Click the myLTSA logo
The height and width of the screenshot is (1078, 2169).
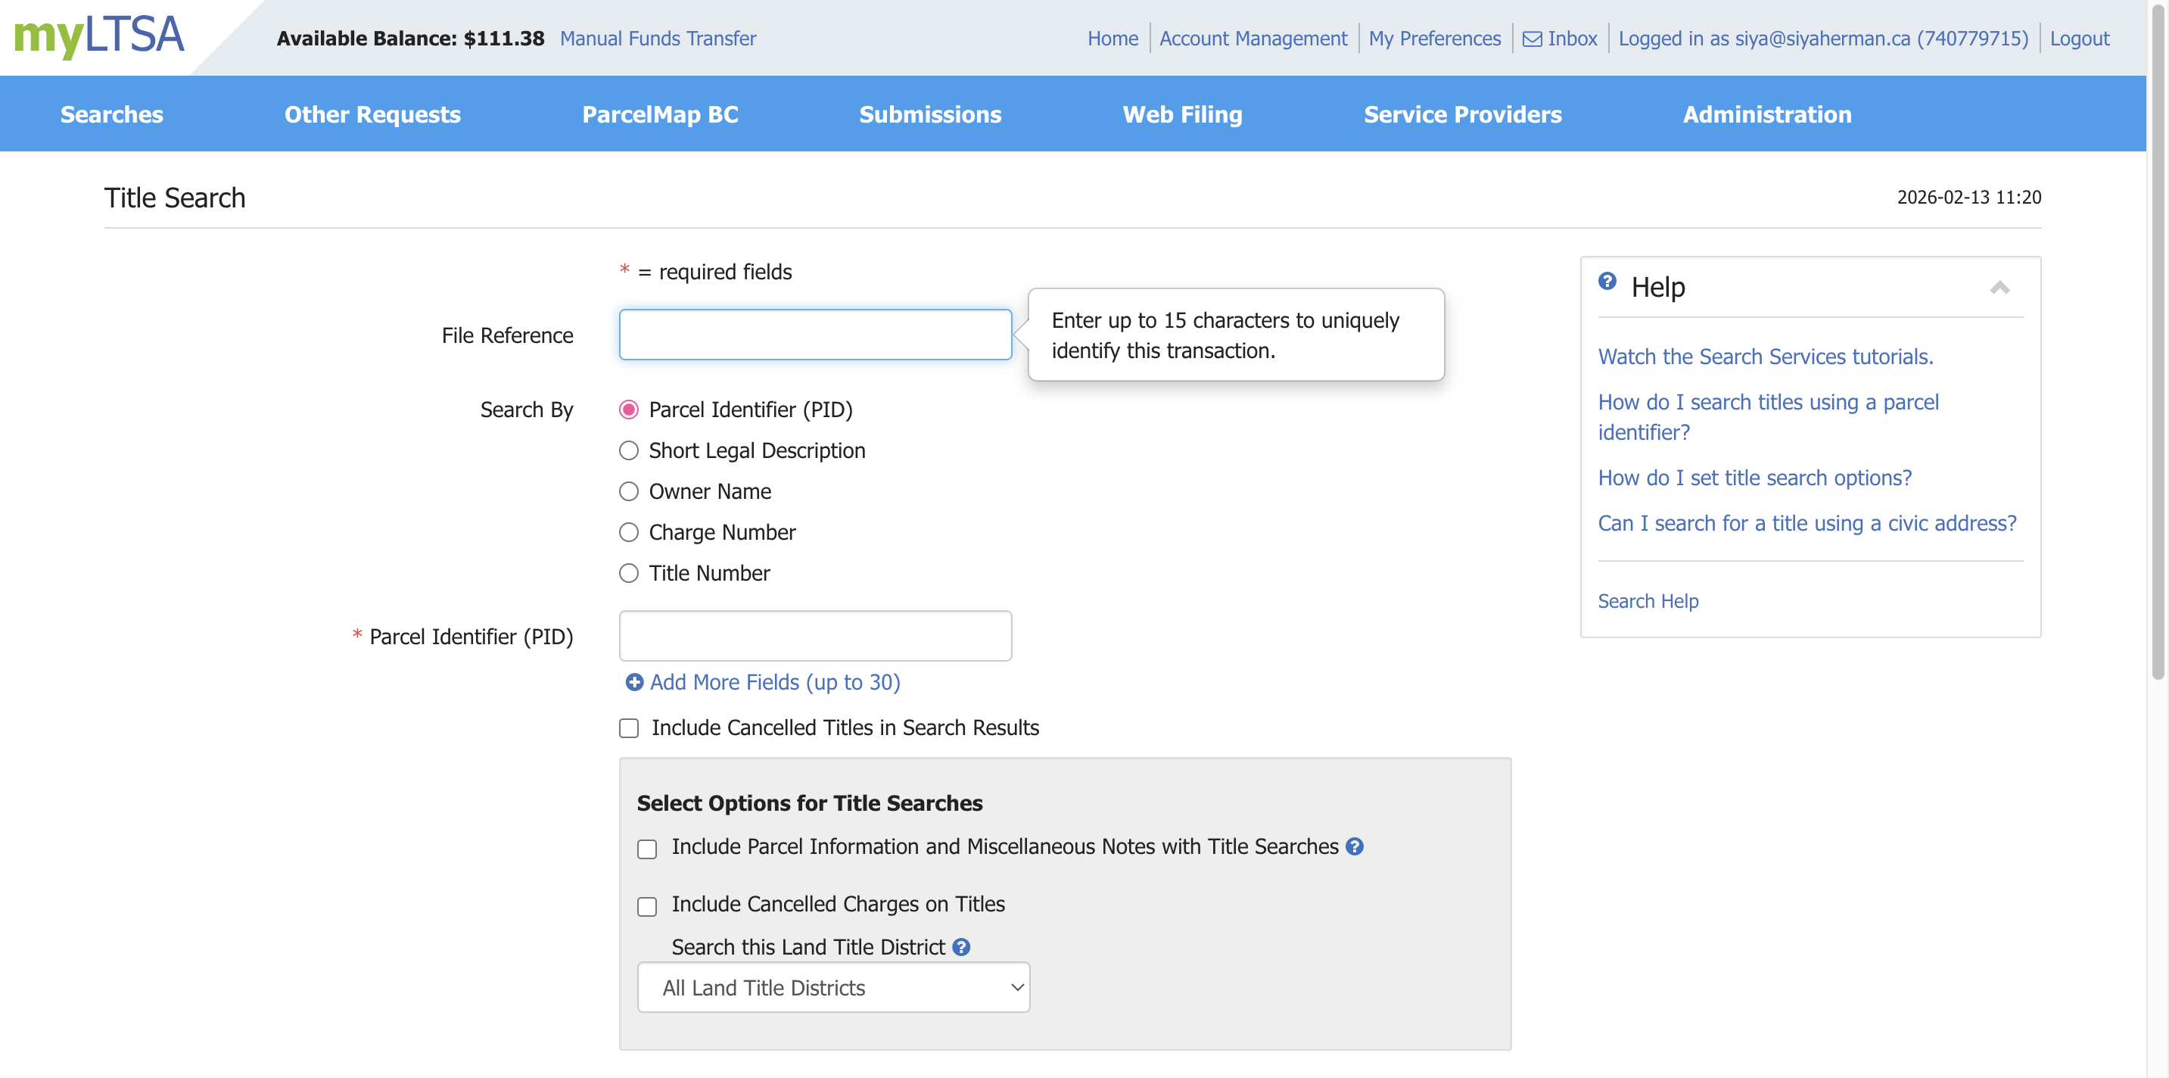coord(98,36)
